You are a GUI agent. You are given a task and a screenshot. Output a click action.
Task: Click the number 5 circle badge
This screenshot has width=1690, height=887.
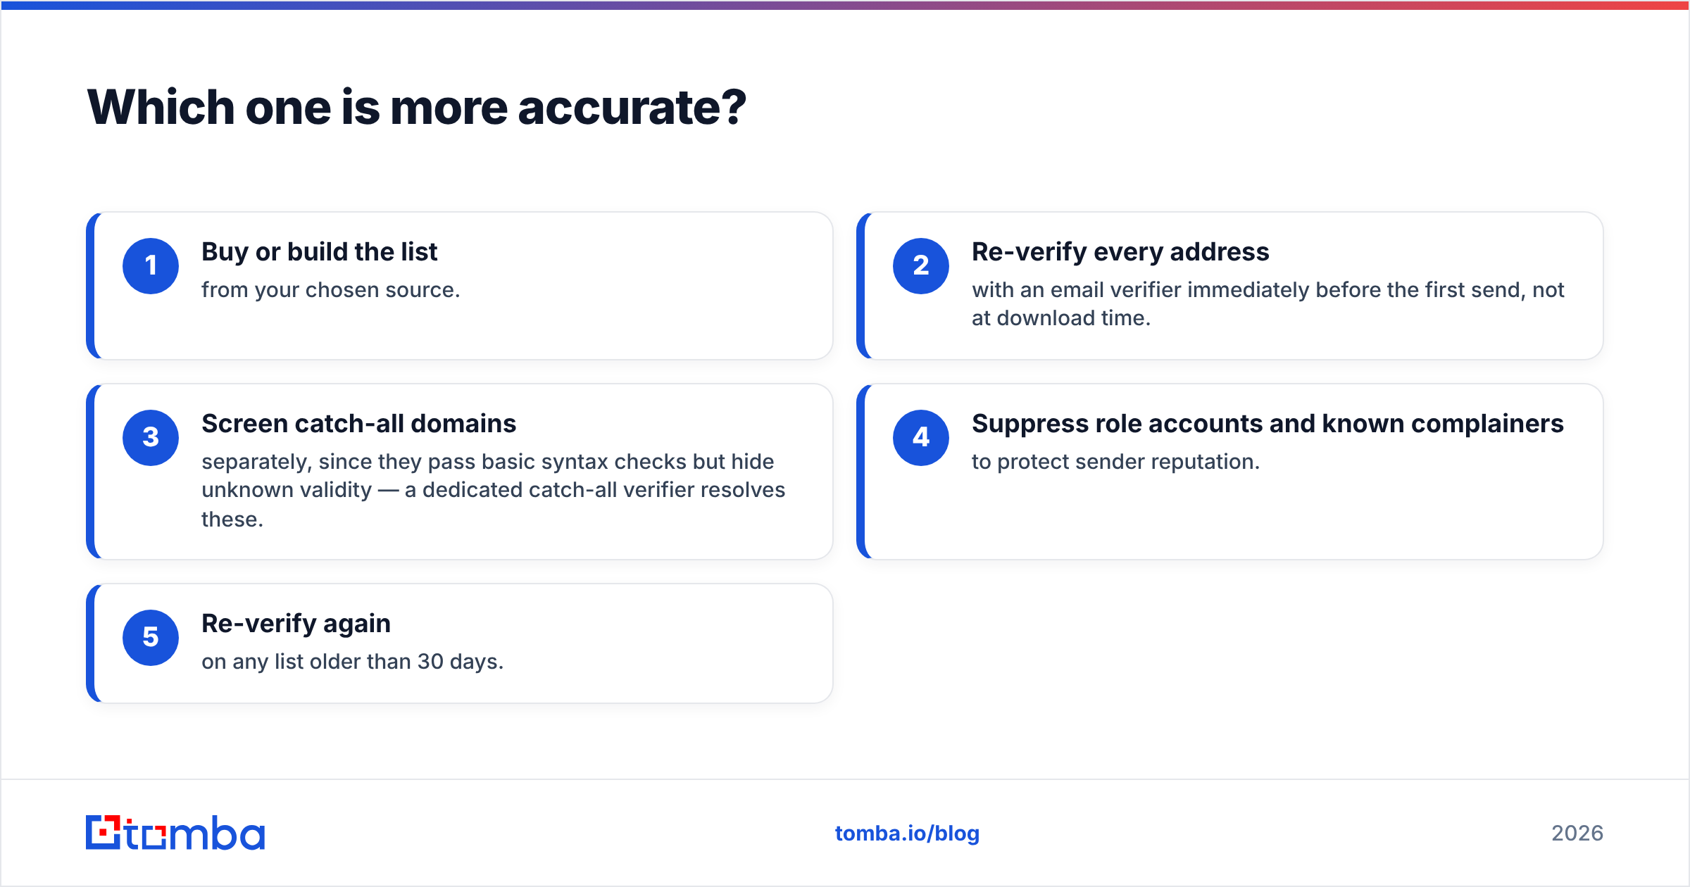point(151,638)
